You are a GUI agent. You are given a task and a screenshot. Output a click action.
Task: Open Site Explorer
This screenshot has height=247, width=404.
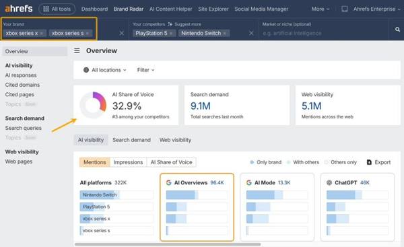[x=213, y=9]
